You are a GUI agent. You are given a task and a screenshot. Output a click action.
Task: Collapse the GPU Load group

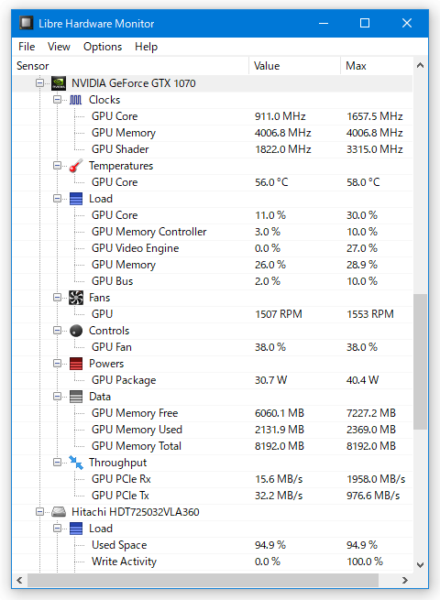(x=57, y=198)
